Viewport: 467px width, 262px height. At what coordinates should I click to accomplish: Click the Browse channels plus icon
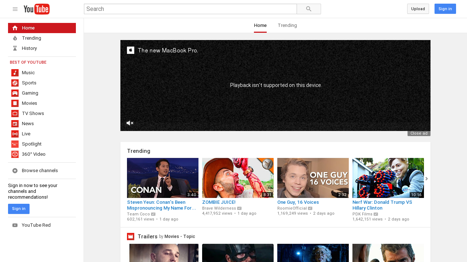(15, 171)
